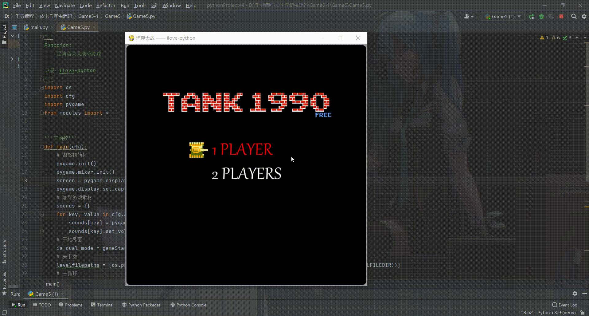This screenshot has height=316, width=589.
Task: Stop the running program with red square
Action: point(561,17)
